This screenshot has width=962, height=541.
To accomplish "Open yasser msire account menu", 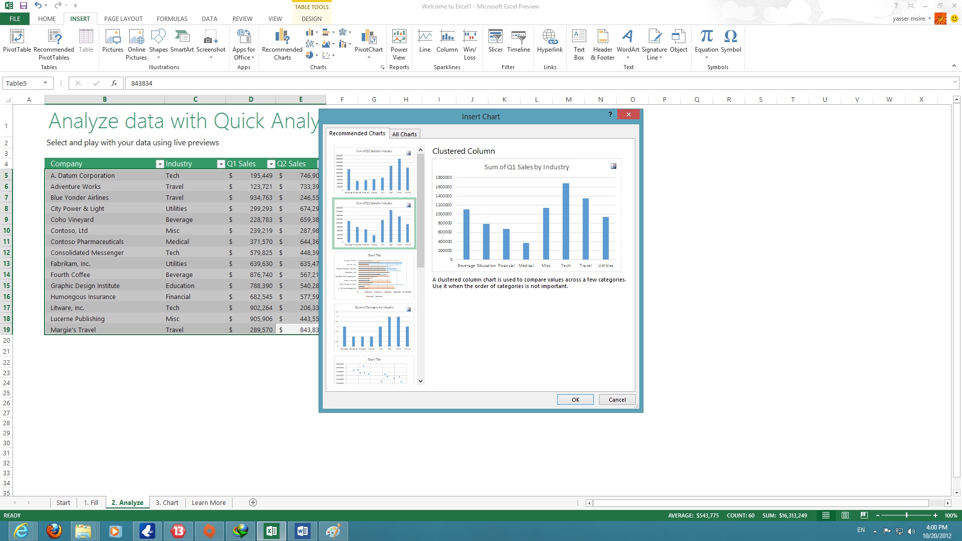I will 912,19.
